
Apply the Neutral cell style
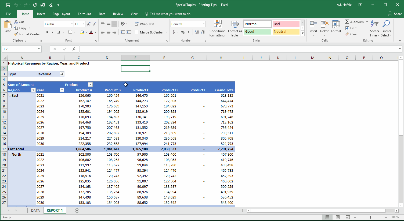point(286,32)
